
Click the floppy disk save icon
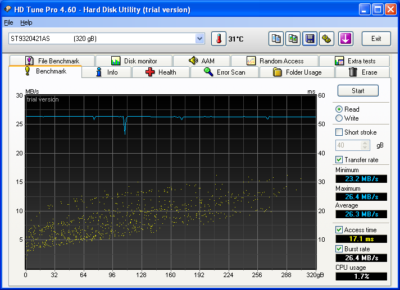(x=310, y=39)
